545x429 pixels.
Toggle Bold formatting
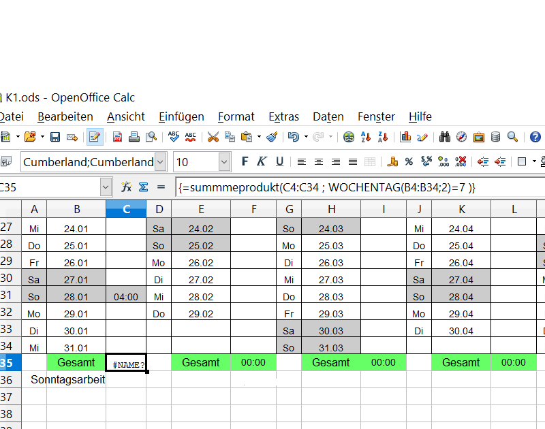tap(245, 162)
